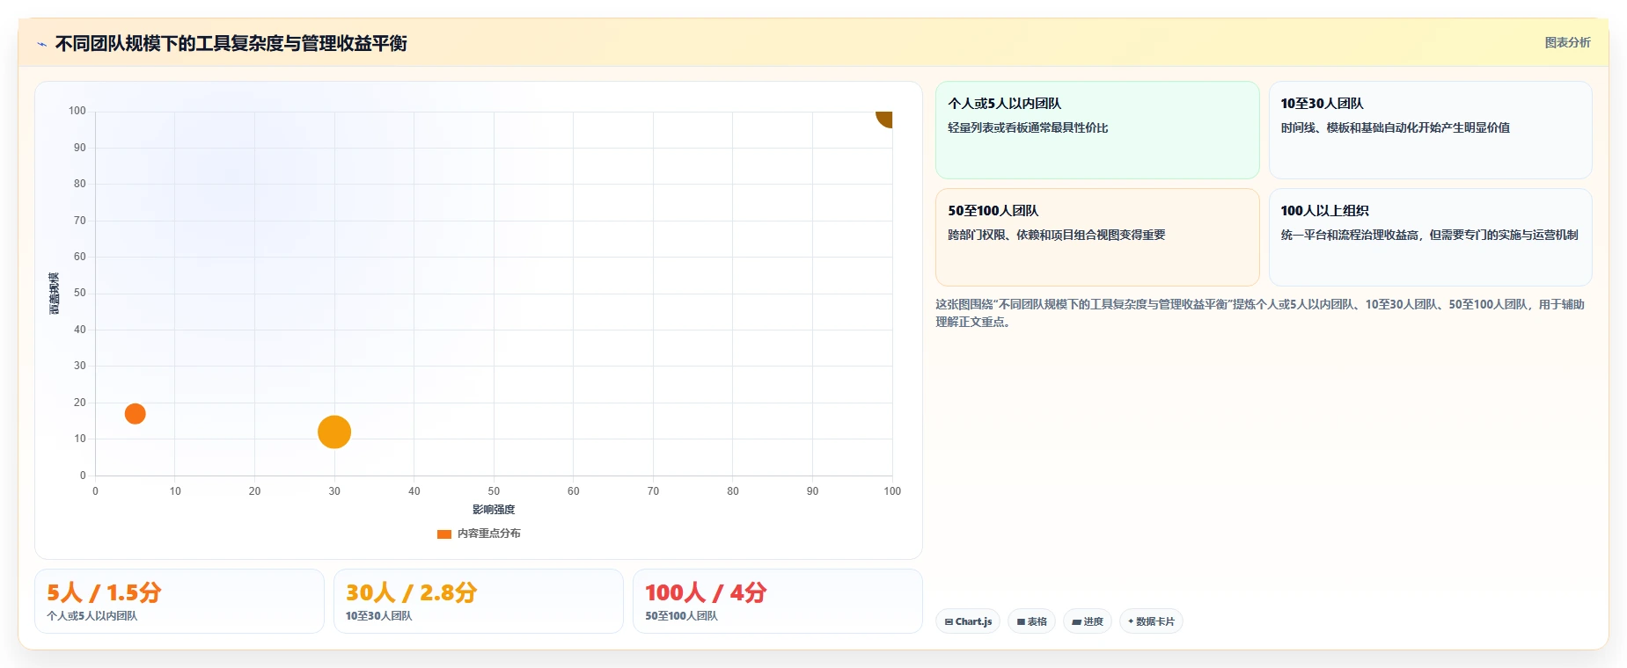Viewport: 1627px width, 668px height.
Task: Open the 10至30人团队 info card
Action: [x=1431, y=130]
